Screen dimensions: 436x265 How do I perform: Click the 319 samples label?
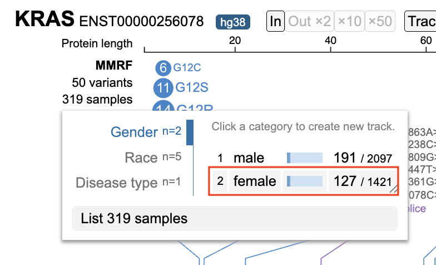click(97, 99)
